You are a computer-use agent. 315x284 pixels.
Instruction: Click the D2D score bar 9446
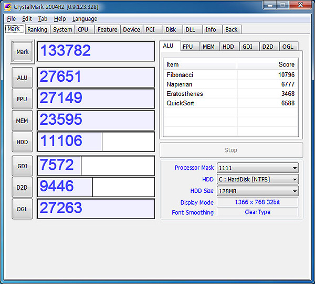(x=96, y=187)
